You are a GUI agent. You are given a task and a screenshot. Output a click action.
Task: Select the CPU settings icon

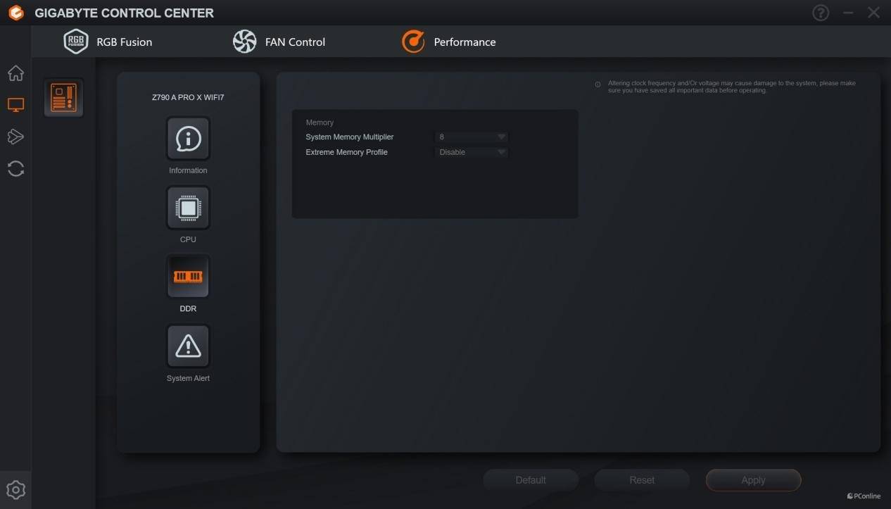[188, 208]
